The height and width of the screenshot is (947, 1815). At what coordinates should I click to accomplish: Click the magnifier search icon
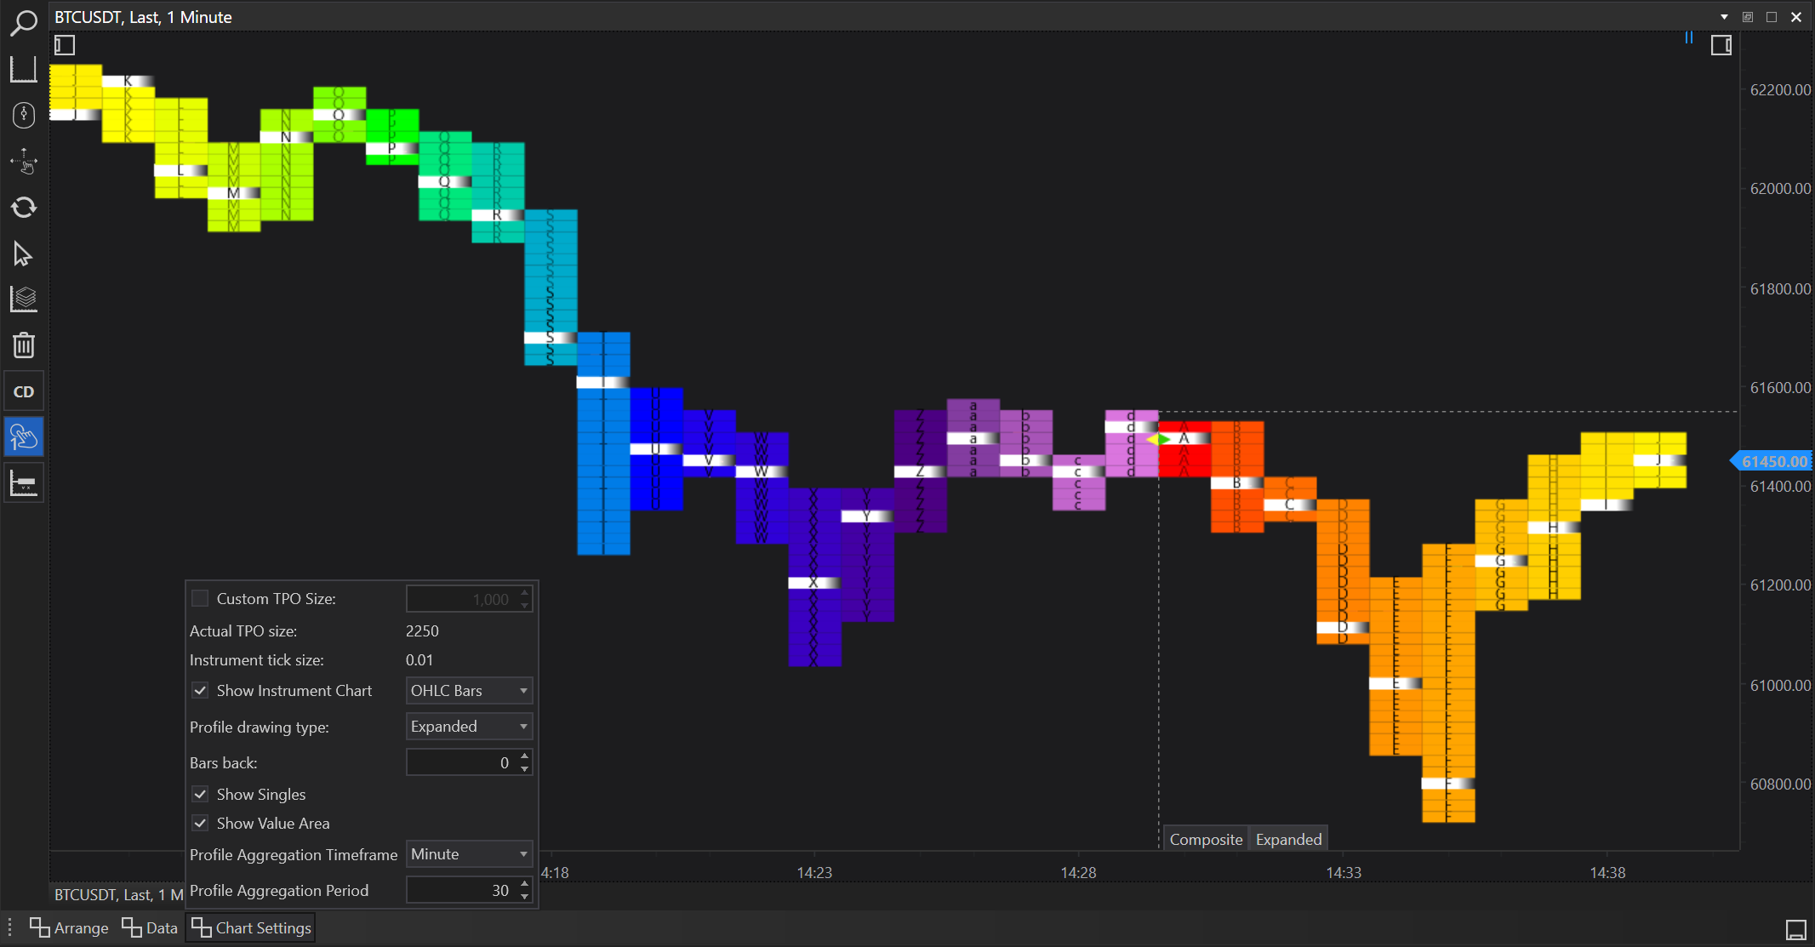click(23, 22)
